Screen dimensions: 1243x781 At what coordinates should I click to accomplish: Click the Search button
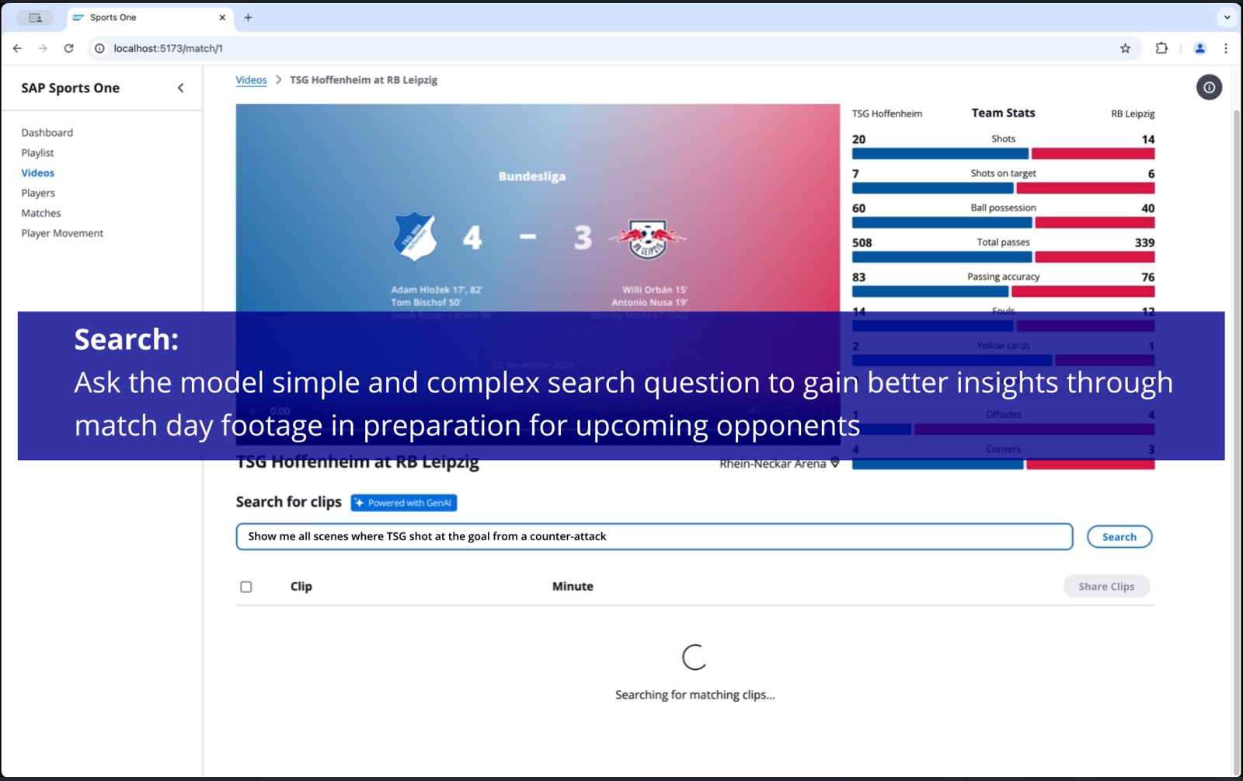pyautogui.click(x=1119, y=537)
